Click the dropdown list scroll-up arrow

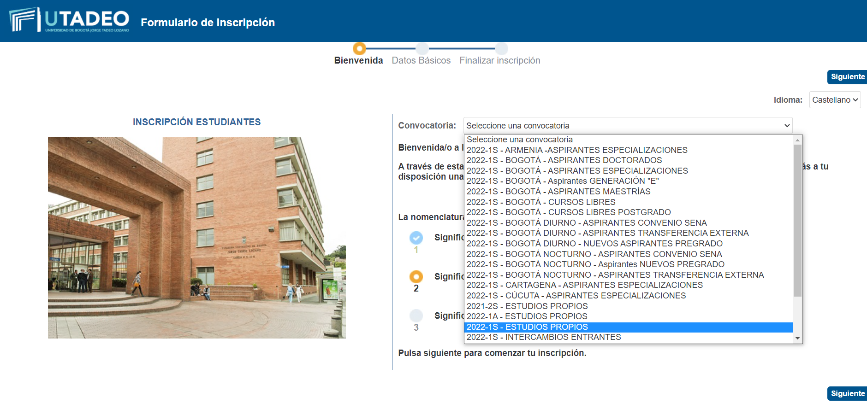tap(797, 140)
